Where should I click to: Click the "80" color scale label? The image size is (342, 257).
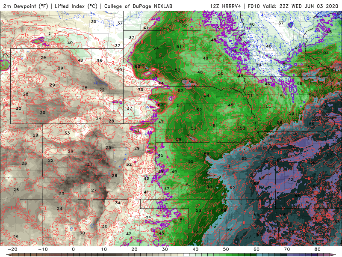click(318, 249)
